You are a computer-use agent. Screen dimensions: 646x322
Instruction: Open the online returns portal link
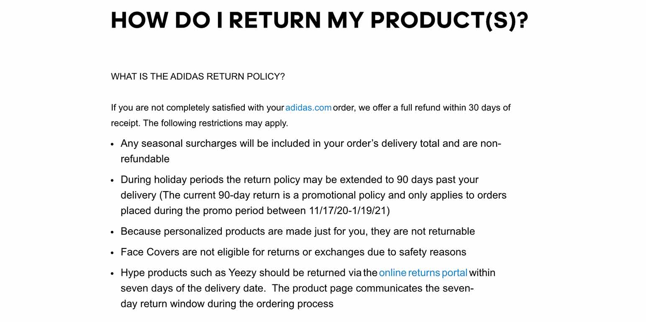[x=423, y=273]
